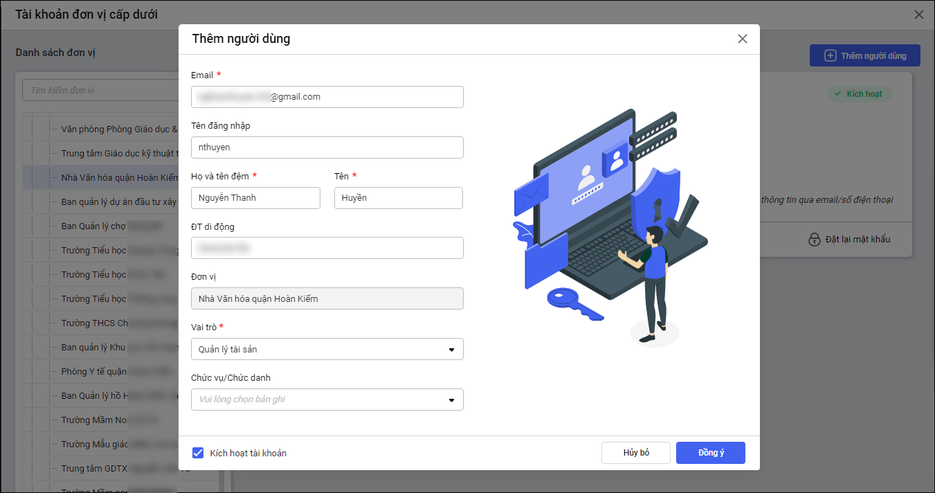Click the Đặt lại mật khẩu link
Screen dimensions: 935x493
[858, 240]
